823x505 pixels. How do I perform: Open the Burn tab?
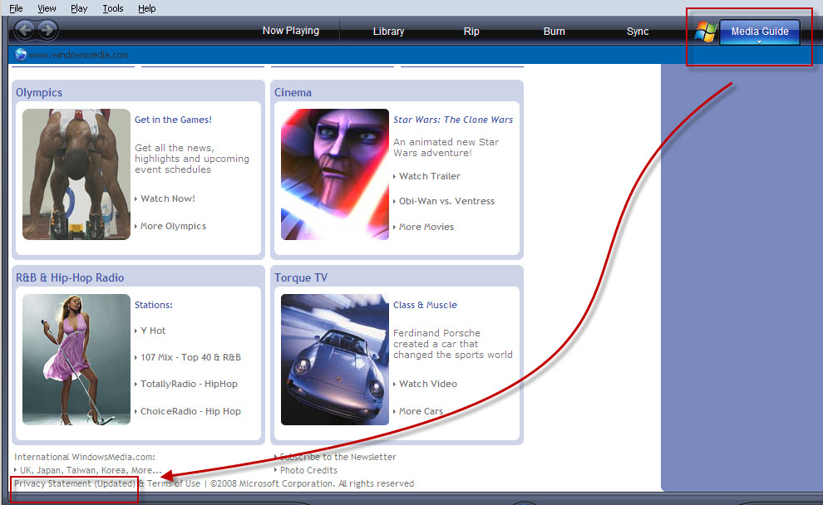[554, 31]
